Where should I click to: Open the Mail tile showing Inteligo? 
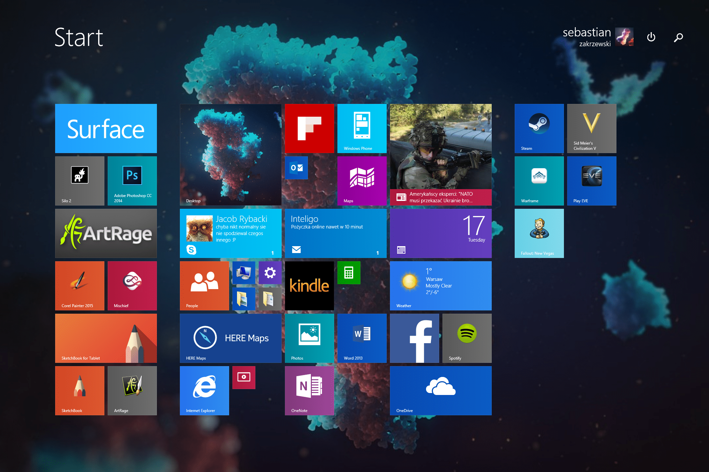click(336, 233)
